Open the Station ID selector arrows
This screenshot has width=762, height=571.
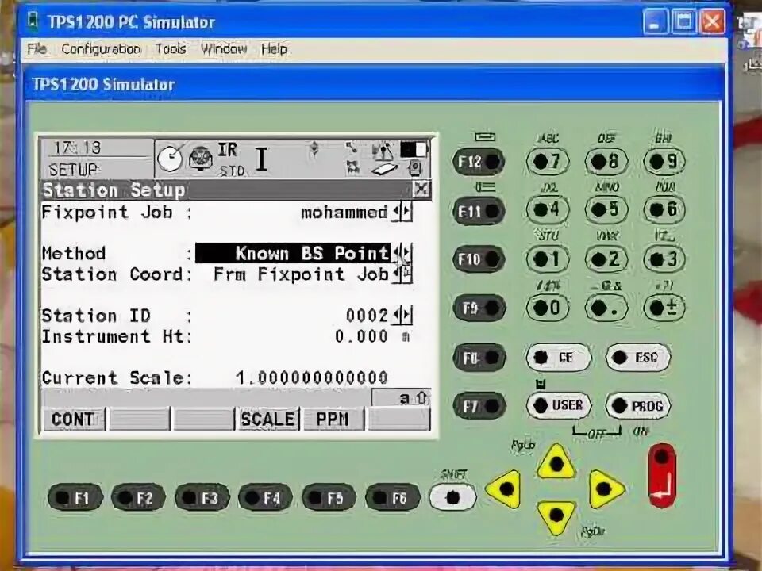[402, 315]
